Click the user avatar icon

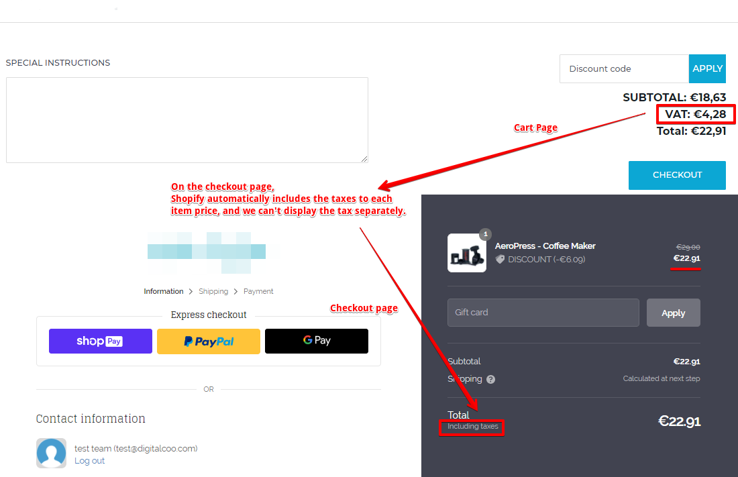pyautogui.click(x=51, y=453)
